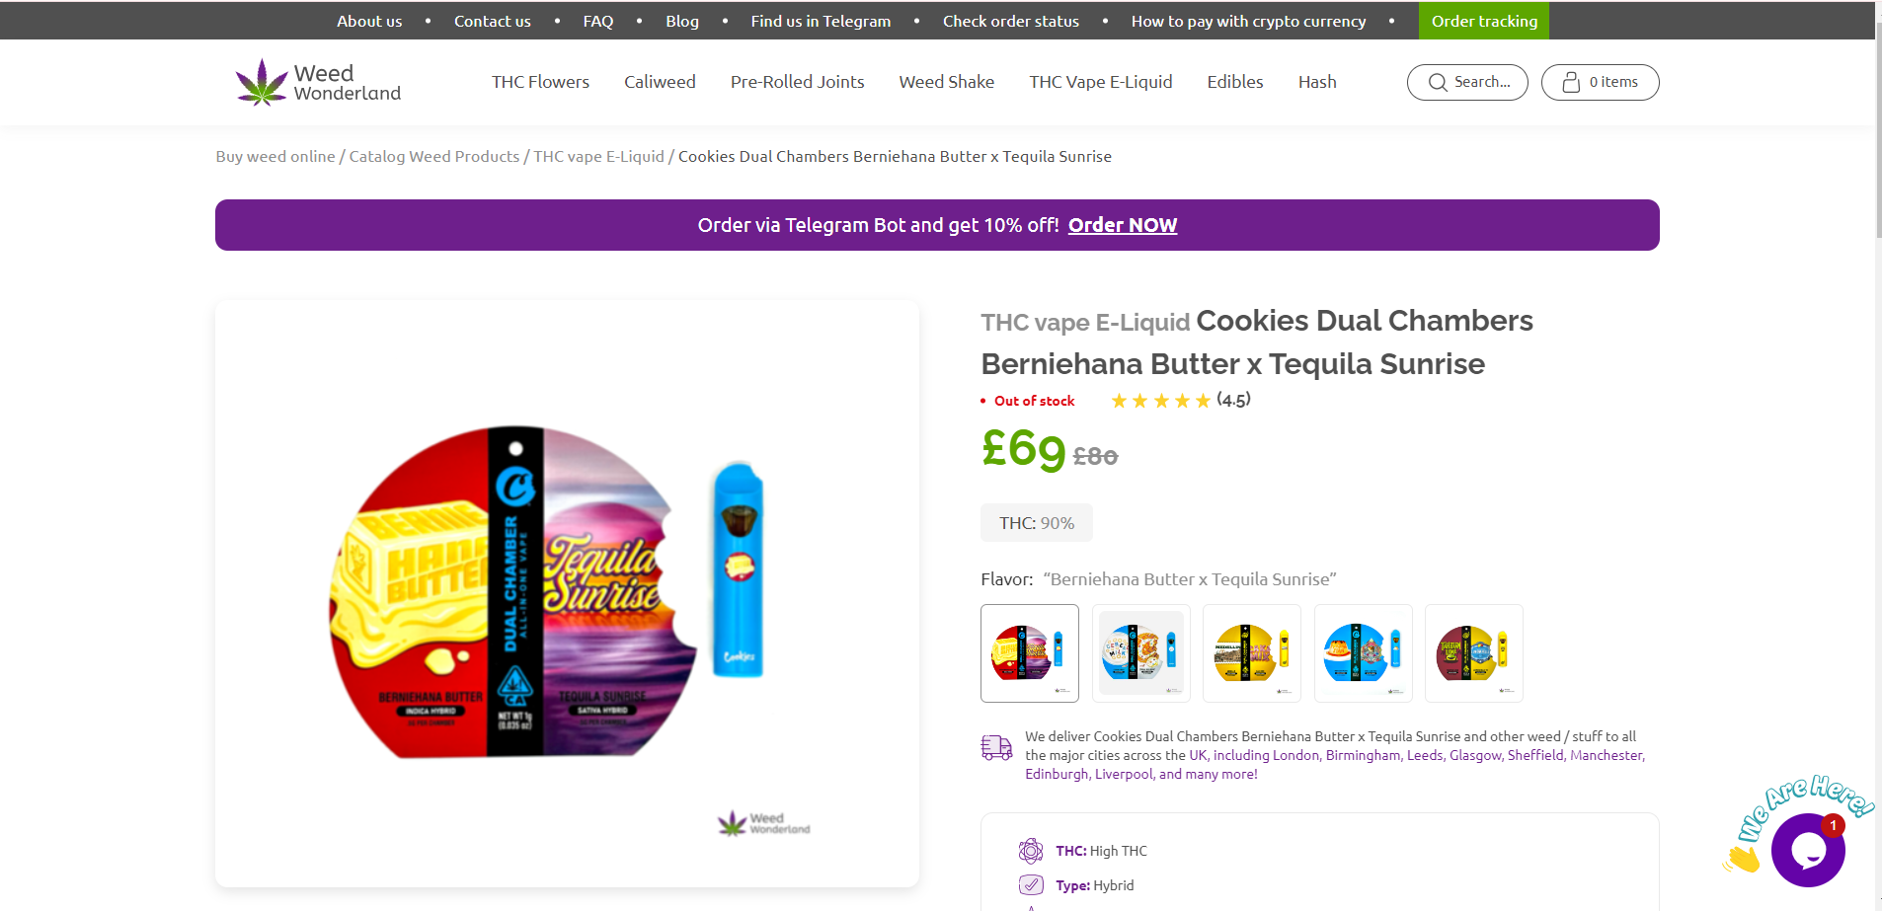
Task: Go to THC vape E-Liquid breadcrumb
Action: click(599, 156)
